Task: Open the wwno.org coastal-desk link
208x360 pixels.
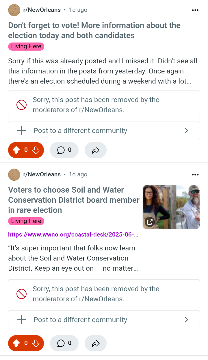Action: pos(73,235)
